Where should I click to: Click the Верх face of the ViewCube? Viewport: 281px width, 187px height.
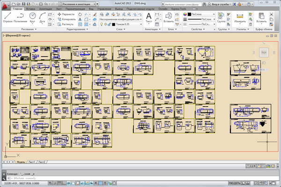(x=264, y=52)
